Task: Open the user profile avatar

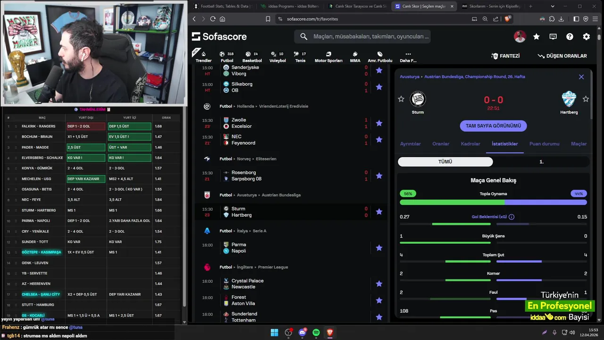Action: pos(520,36)
